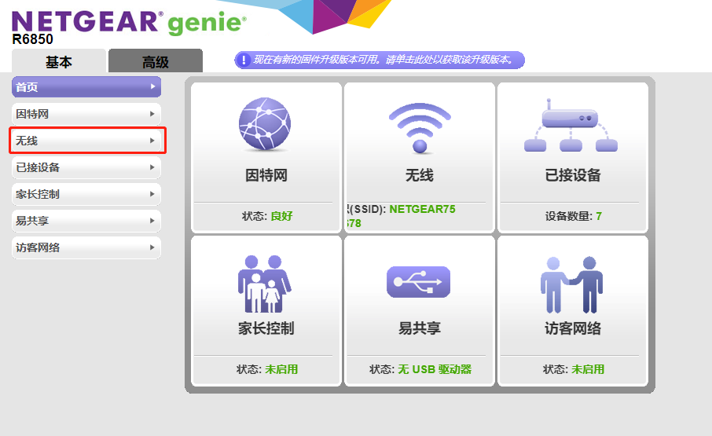This screenshot has width=712, height=436.
Task: Click the arrow on 已接设备 menu row
Action: (x=152, y=167)
